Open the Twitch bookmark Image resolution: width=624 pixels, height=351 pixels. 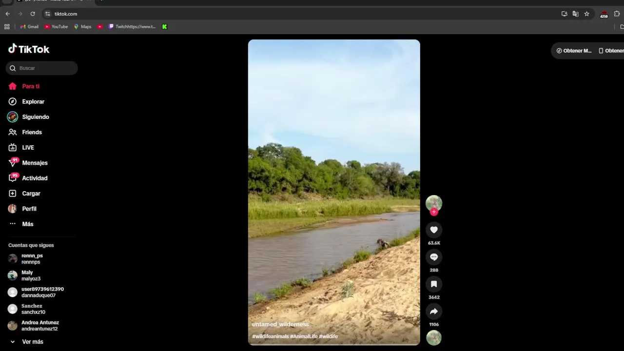132,27
